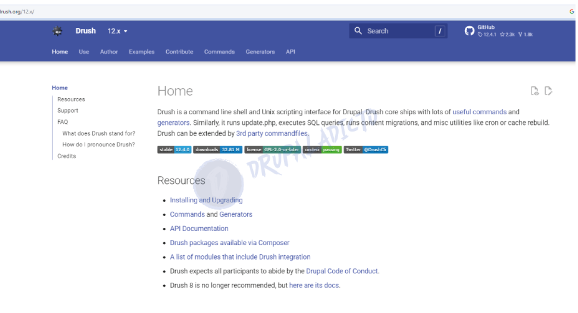Viewport: 578px width, 313px height.
Task: Open the Commands link in Resources list
Action: (187, 214)
